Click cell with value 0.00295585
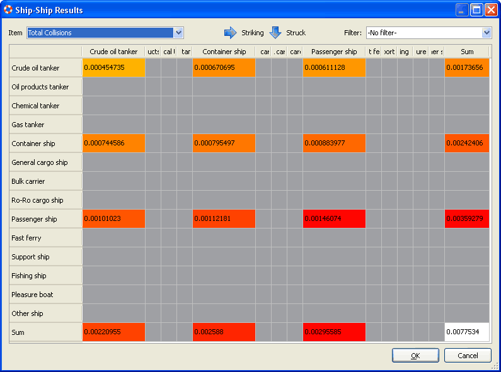Image resolution: width=501 pixels, height=372 pixels. click(x=334, y=332)
